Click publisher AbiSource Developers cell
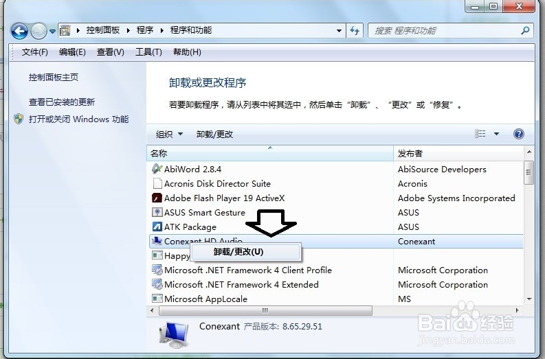 442,169
